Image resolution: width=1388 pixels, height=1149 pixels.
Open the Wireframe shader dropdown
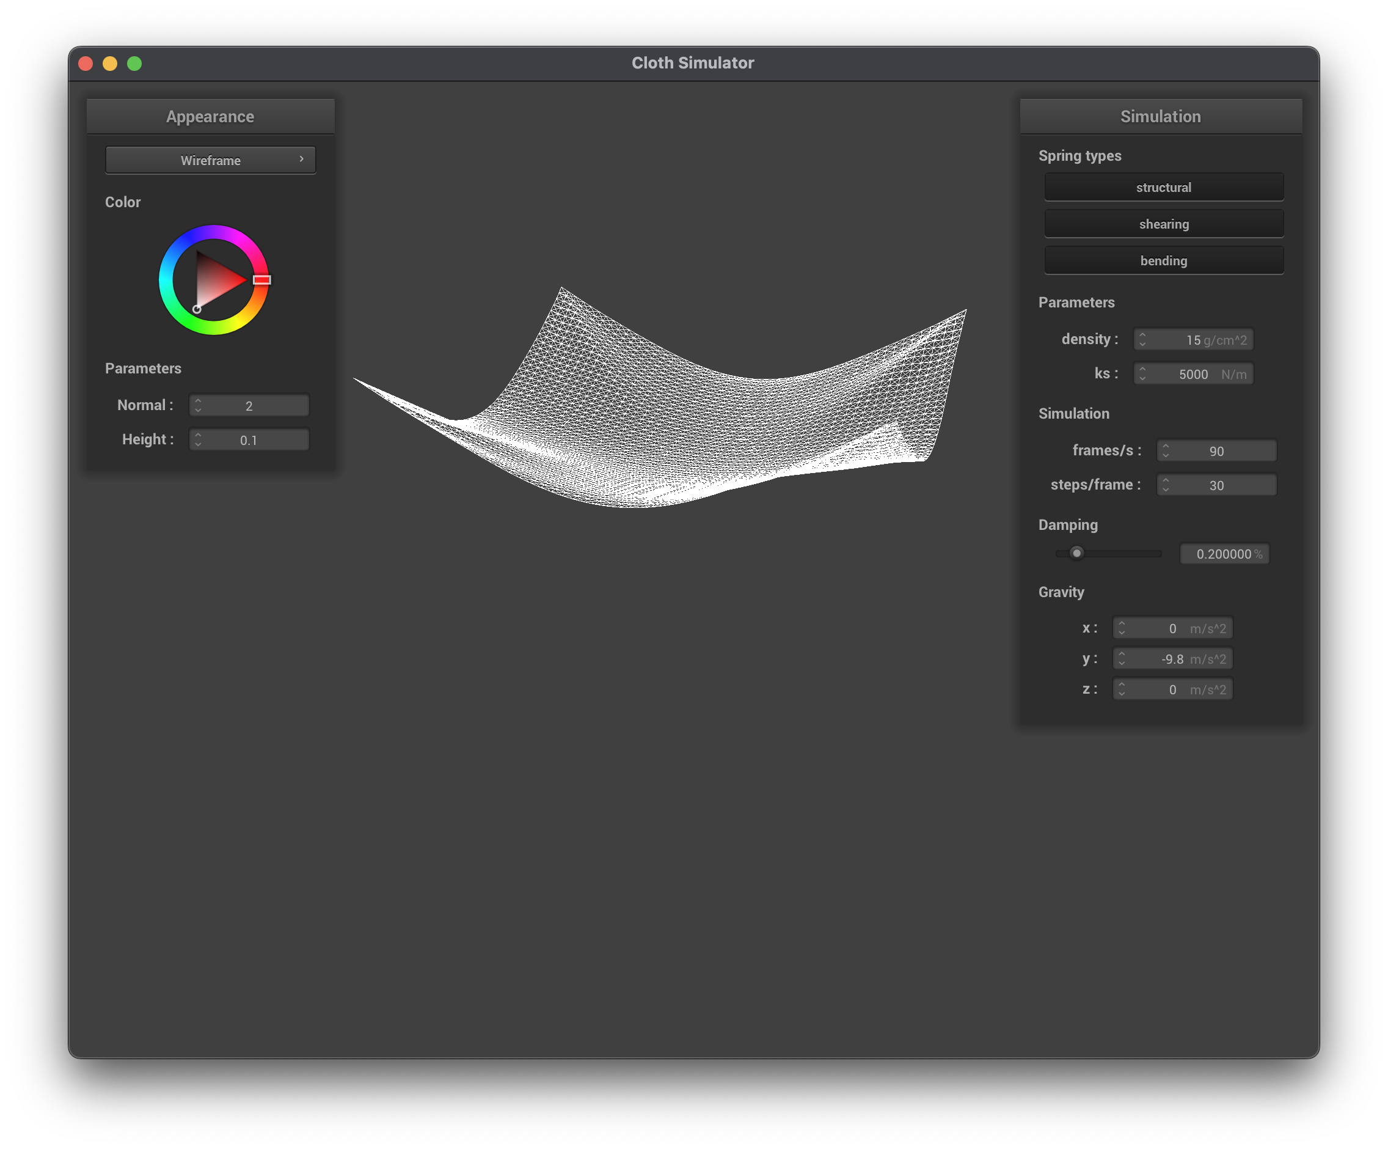tap(210, 160)
